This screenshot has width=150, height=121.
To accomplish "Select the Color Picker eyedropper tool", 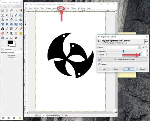I will (16, 15).
